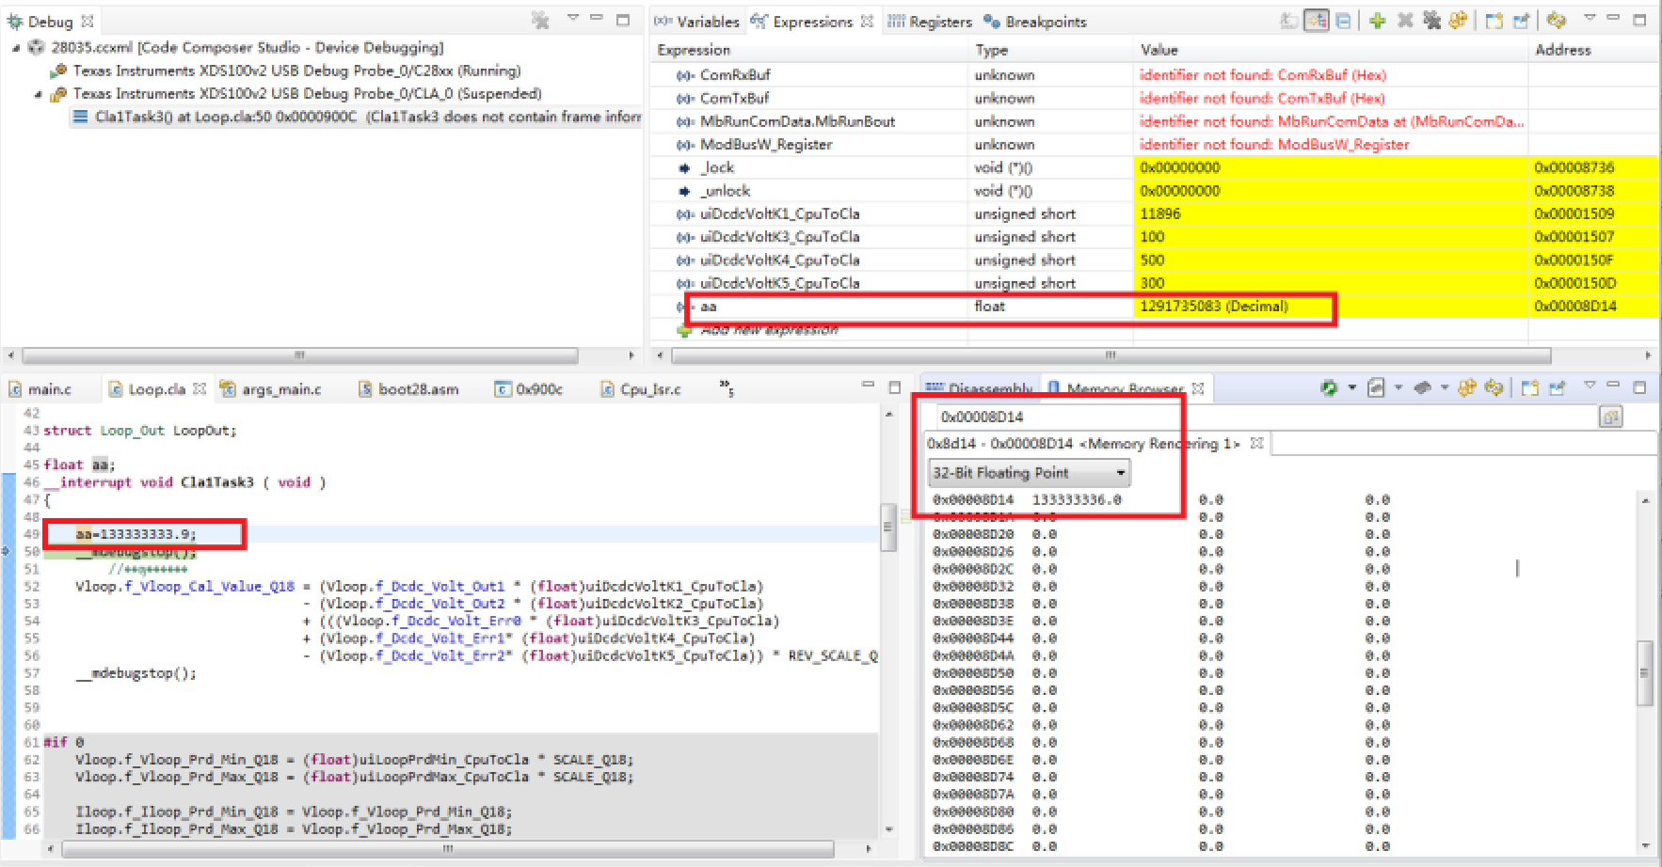1662x867 pixels.
Task: Open the 32-Bit Floating Point format dropdown
Action: pos(1030,473)
